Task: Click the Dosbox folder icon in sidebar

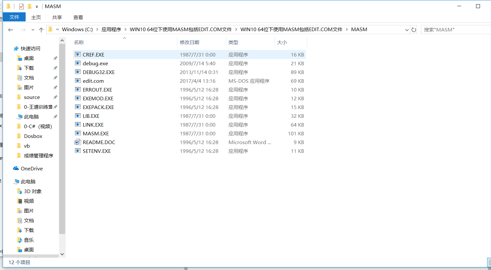Action: tap(19, 136)
